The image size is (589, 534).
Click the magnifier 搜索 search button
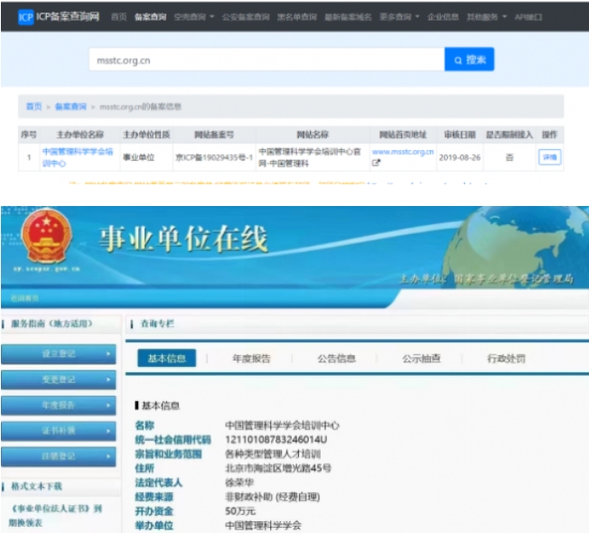click(469, 60)
